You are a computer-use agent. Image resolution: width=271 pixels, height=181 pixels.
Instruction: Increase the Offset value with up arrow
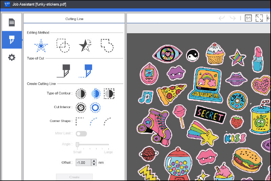click(x=94, y=161)
